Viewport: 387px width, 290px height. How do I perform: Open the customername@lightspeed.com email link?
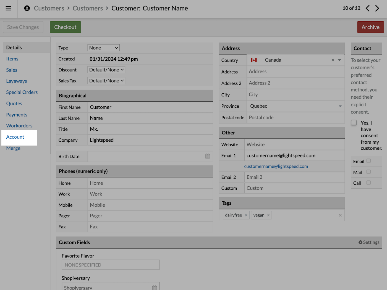coord(276,166)
